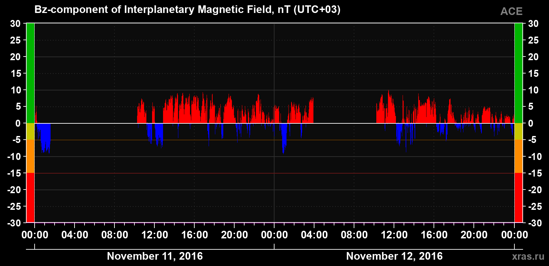
Task: Click the '12:00' time label for November 11
Action: click(155, 235)
